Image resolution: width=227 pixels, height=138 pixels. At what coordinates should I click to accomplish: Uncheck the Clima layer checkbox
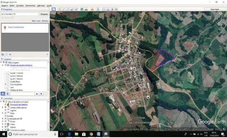pyautogui.click(x=5, y=124)
